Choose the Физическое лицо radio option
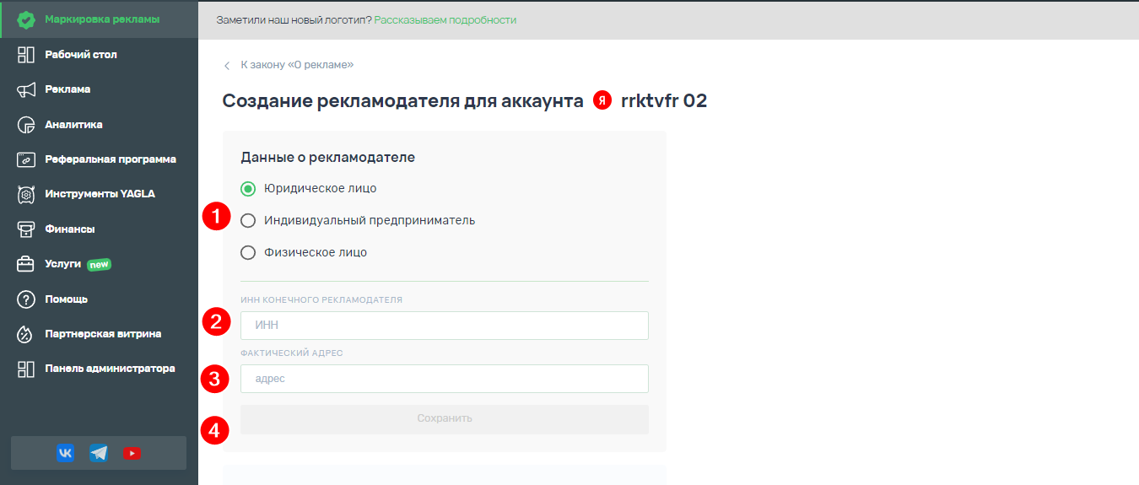The height and width of the screenshot is (485, 1139). 248,252
